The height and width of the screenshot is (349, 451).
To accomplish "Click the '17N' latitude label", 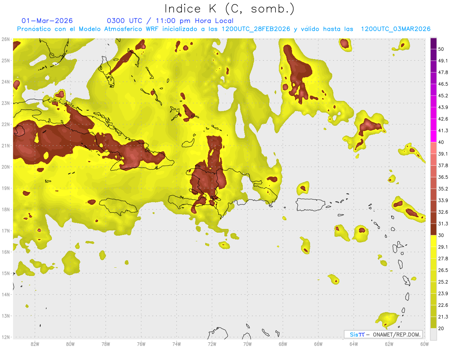I will click(x=6, y=231).
